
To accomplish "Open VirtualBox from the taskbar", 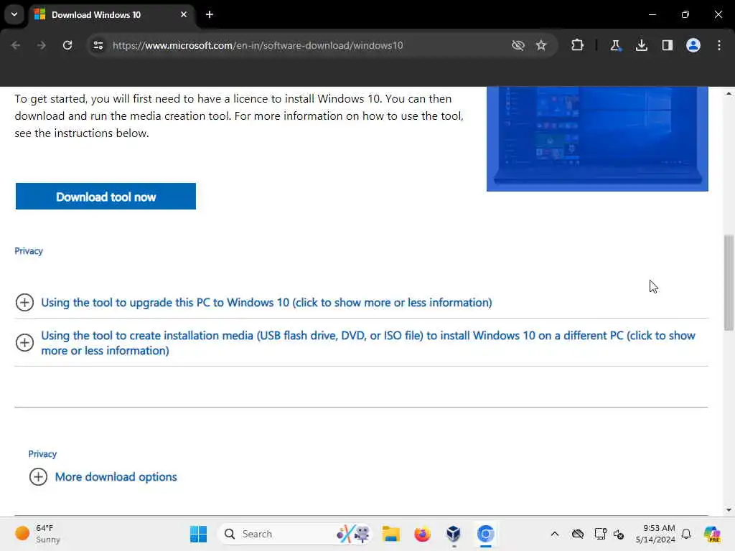I will [x=454, y=534].
